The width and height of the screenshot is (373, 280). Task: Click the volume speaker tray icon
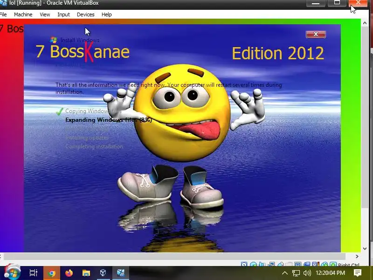[x=307, y=273]
